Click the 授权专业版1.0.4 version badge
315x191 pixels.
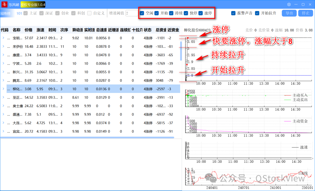point(33,5)
